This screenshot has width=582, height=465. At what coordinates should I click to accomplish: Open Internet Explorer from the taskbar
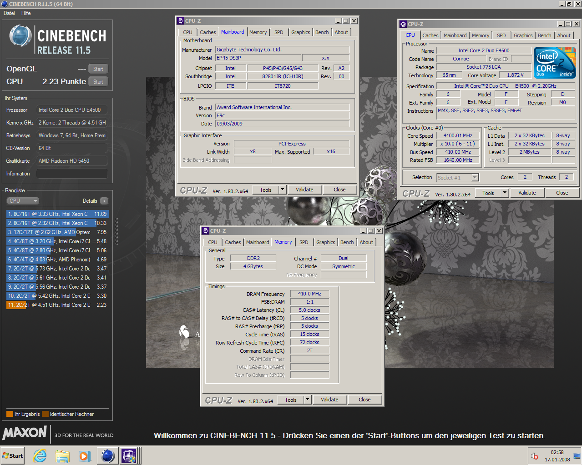point(40,456)
